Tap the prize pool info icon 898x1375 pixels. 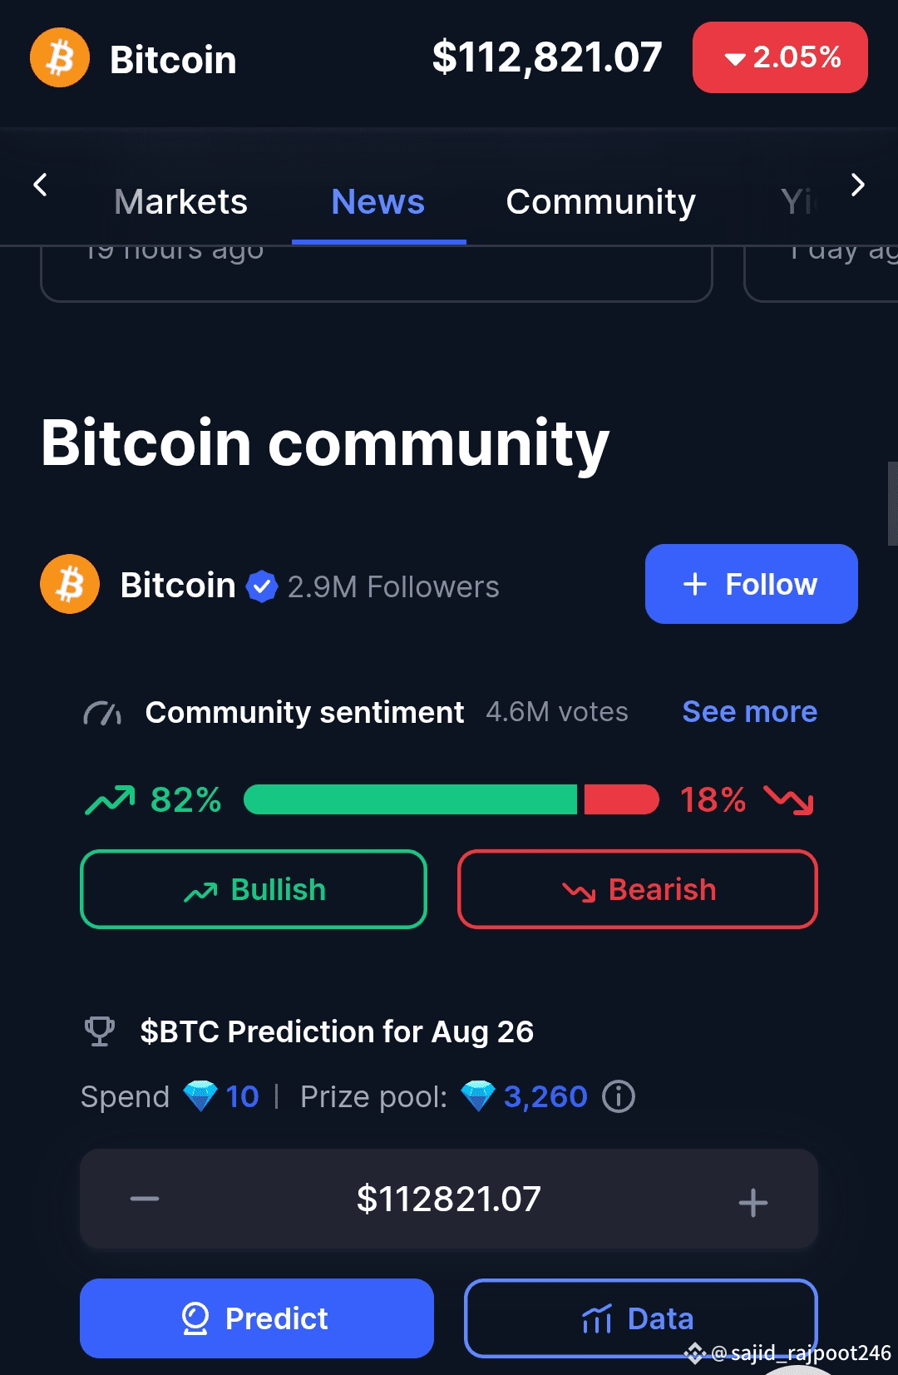click(619, 1096)
